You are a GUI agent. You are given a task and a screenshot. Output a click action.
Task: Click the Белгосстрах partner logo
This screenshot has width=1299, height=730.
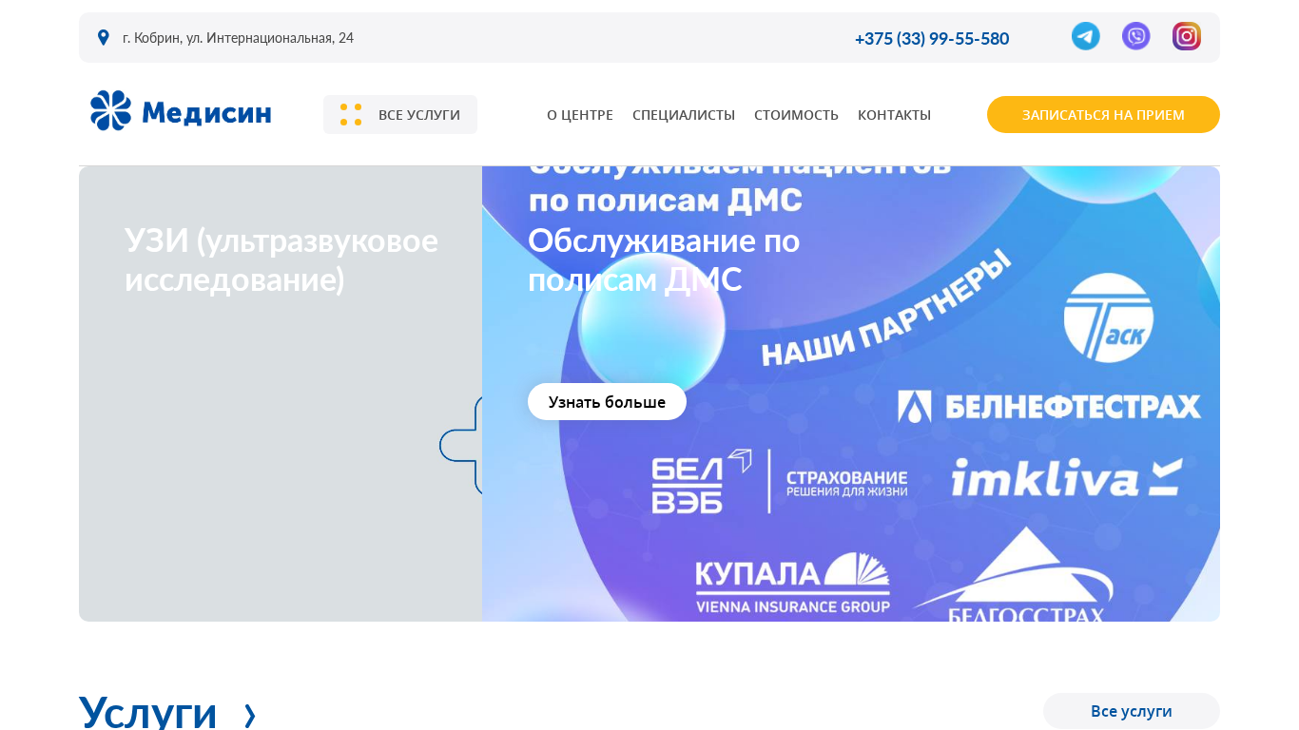(x=1014, y=576)
